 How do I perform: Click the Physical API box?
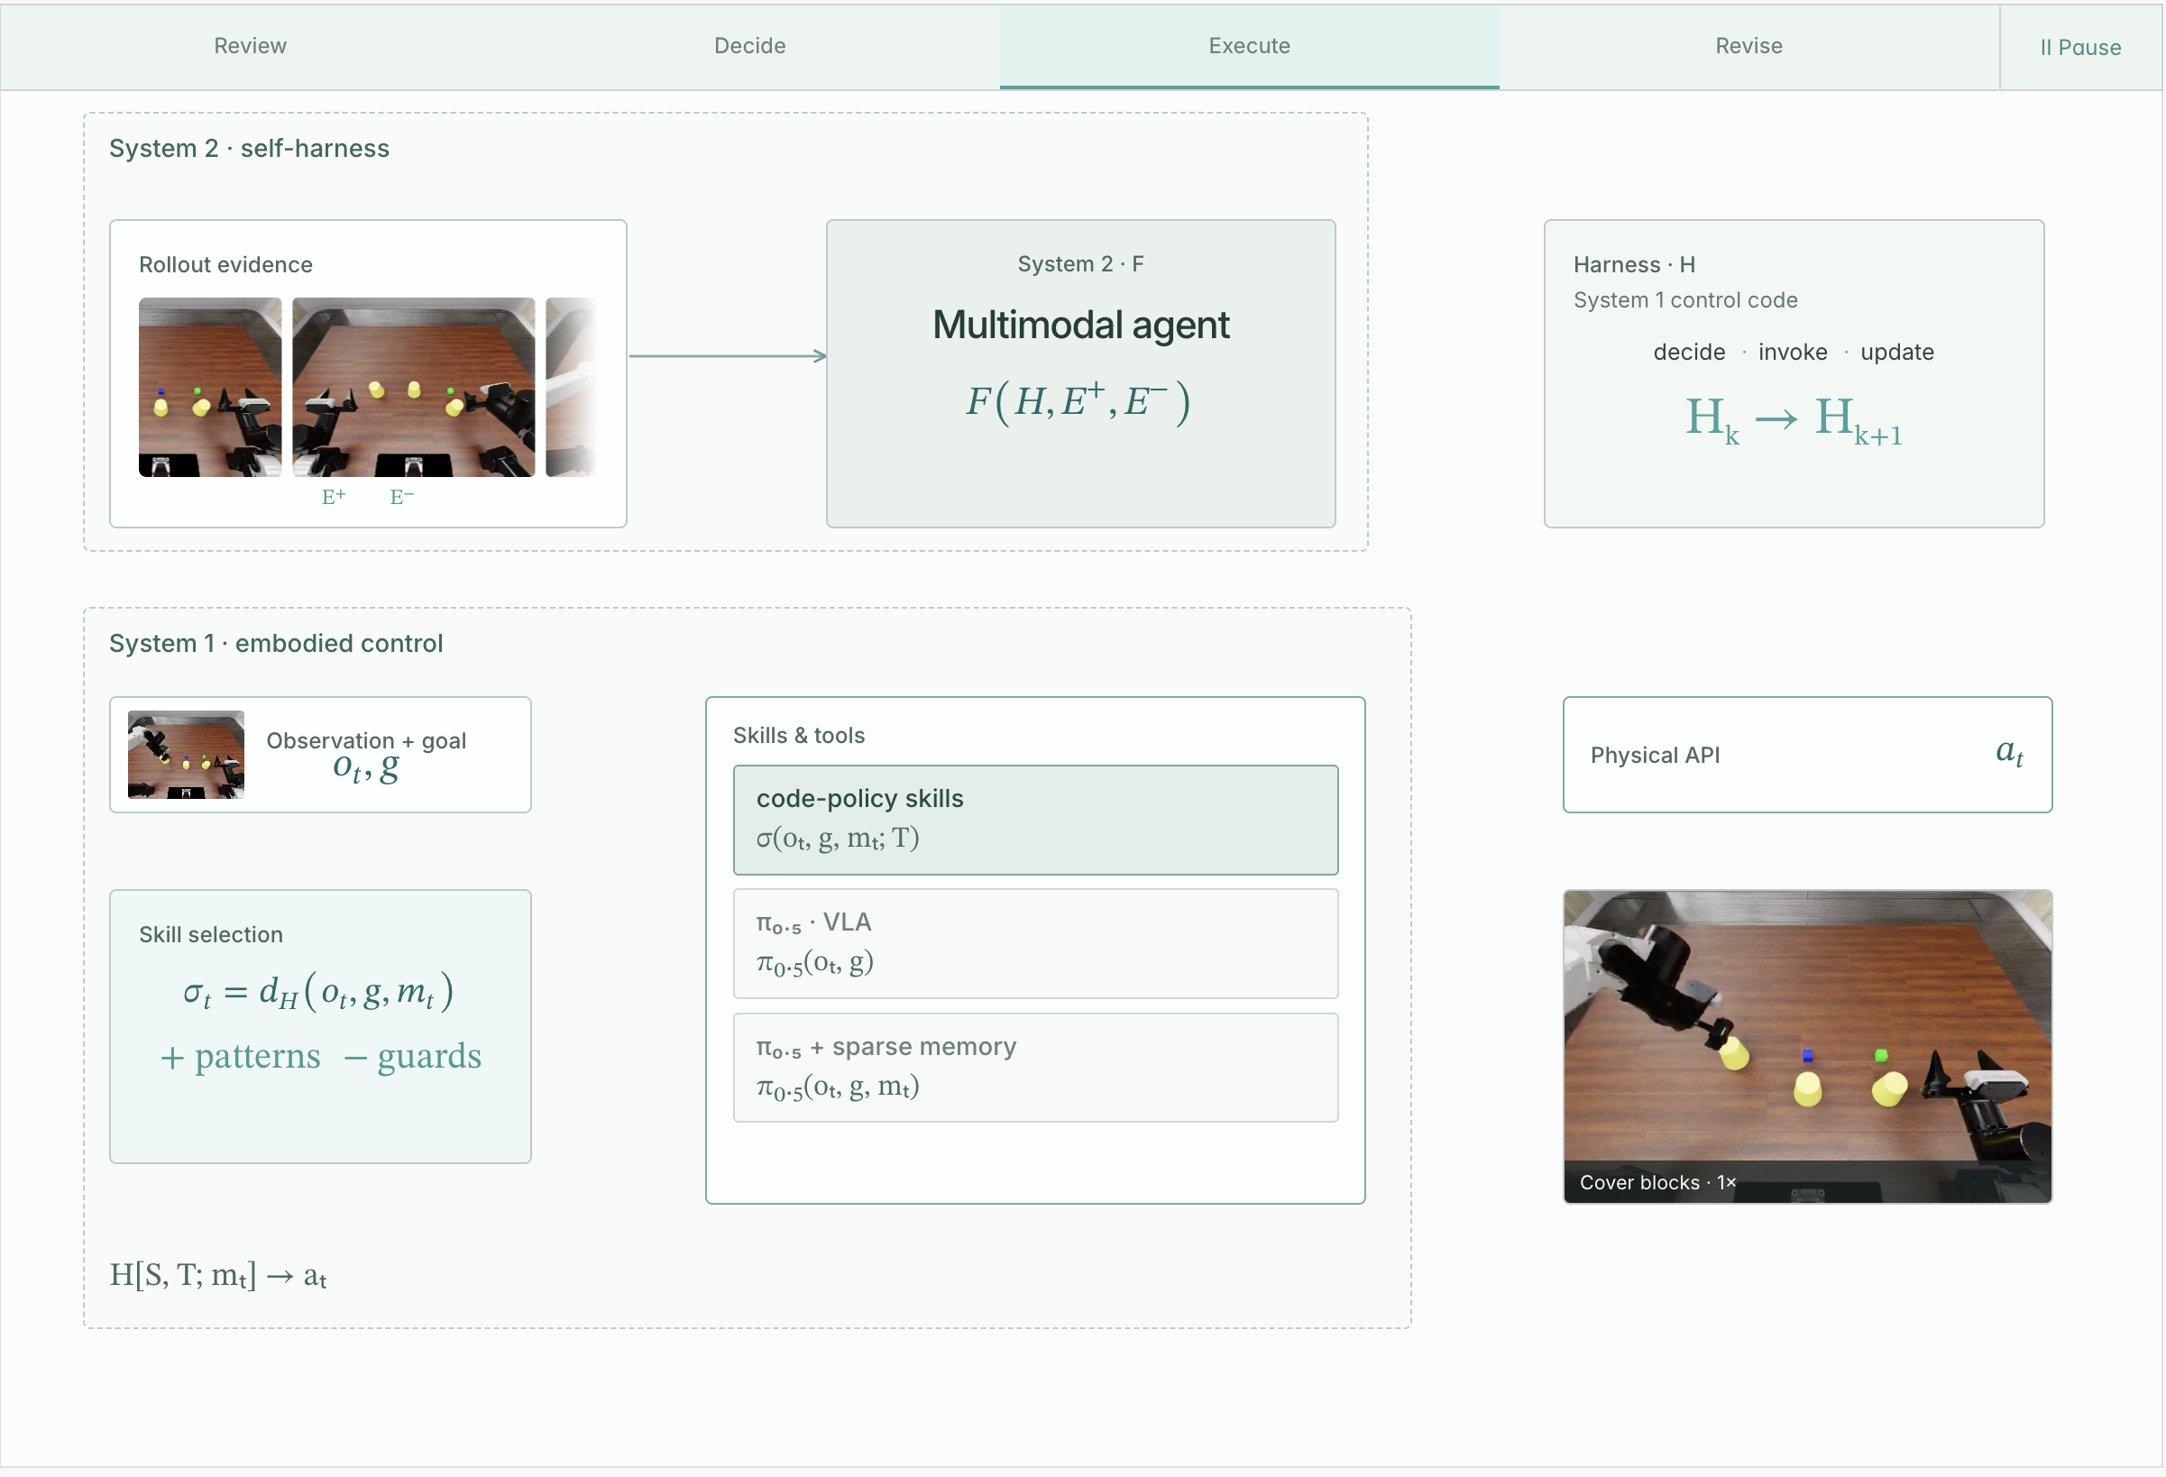tap(1807, 755)
